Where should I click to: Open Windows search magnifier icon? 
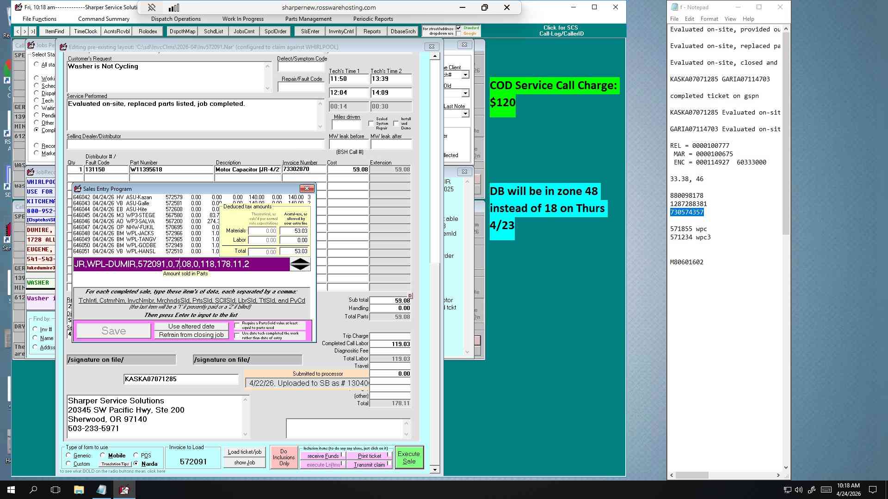point(33,490)
